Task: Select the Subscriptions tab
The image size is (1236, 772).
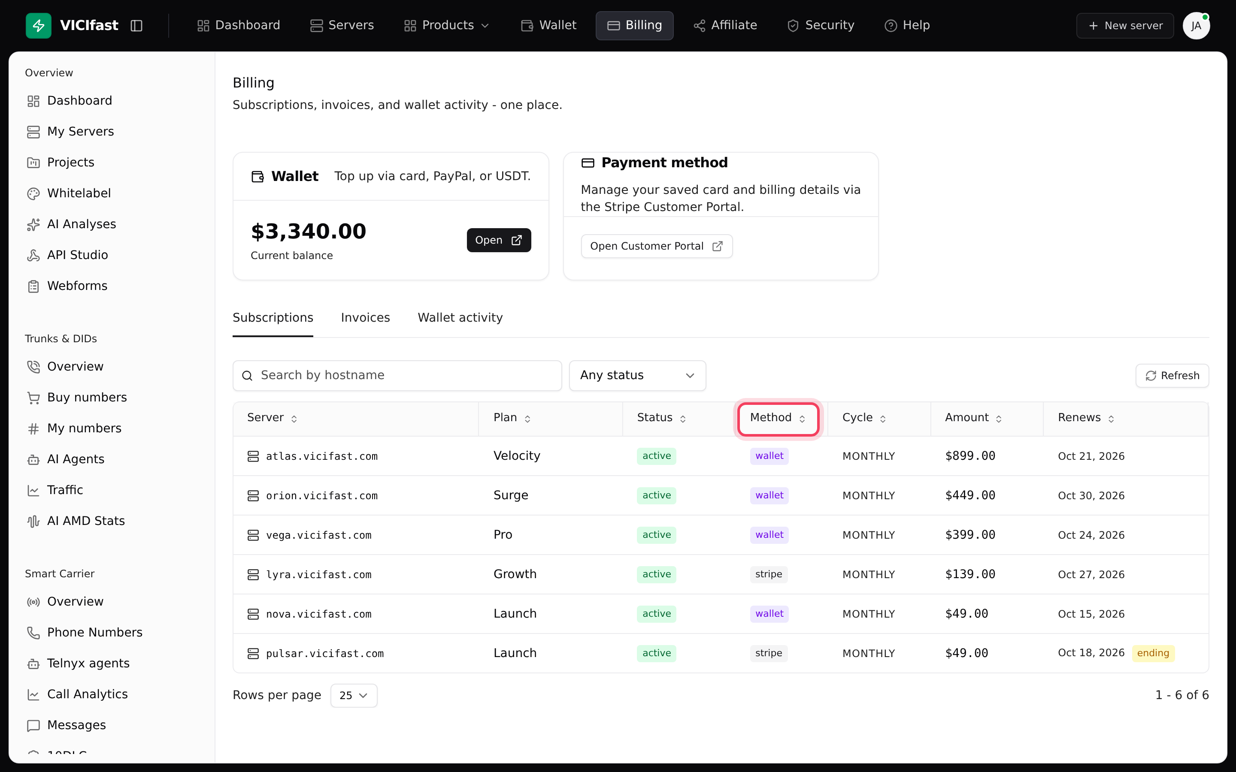Action: [x=273, y=317]
